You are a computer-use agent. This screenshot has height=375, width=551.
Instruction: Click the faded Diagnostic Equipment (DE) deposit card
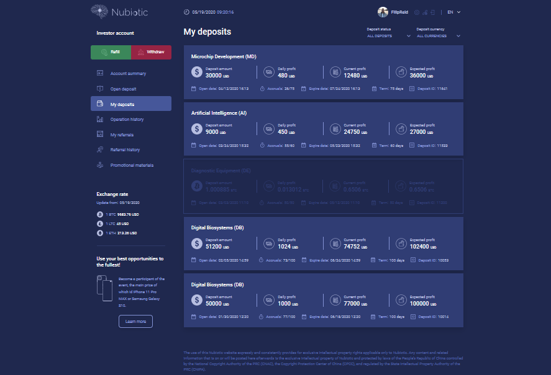click(323, 187)
